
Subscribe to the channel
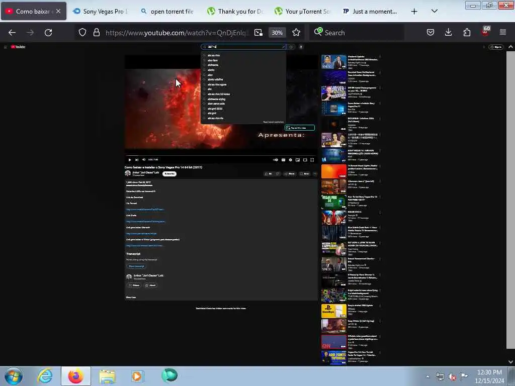pos(169,173)
